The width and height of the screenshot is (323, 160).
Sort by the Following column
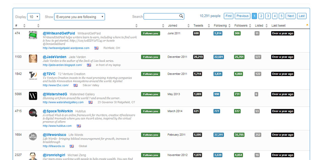click(x=229, y=26)
